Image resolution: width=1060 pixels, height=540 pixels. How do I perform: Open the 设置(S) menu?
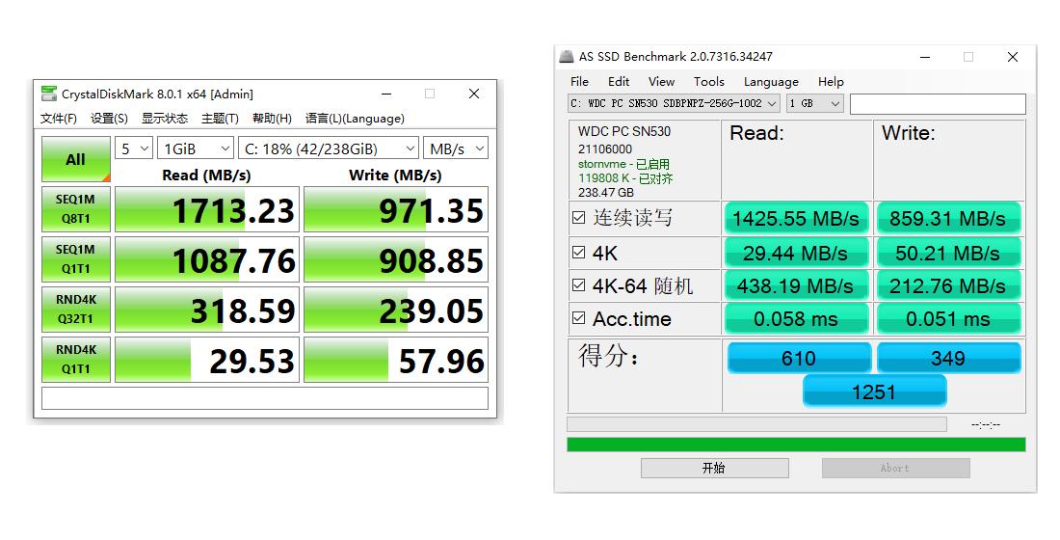109,119
